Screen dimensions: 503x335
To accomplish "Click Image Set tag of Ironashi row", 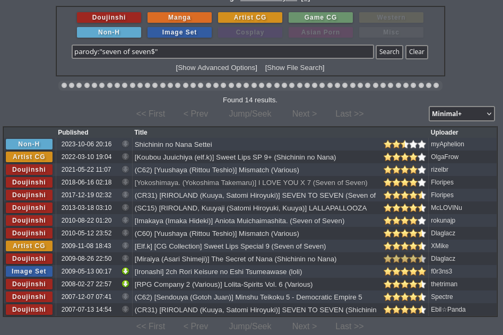I will point(29,271).
